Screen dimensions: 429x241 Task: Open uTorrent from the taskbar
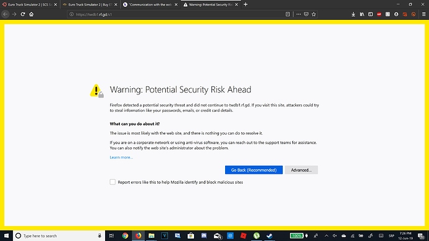256,235
